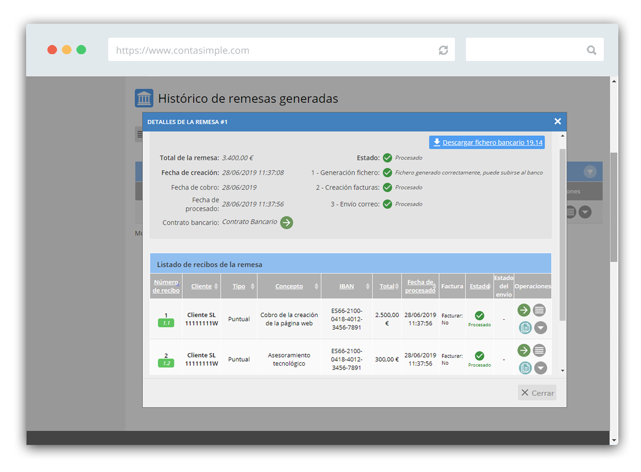Sort receipts by the Total column
Screen dimensions: 641x472
tap(387, 286)
